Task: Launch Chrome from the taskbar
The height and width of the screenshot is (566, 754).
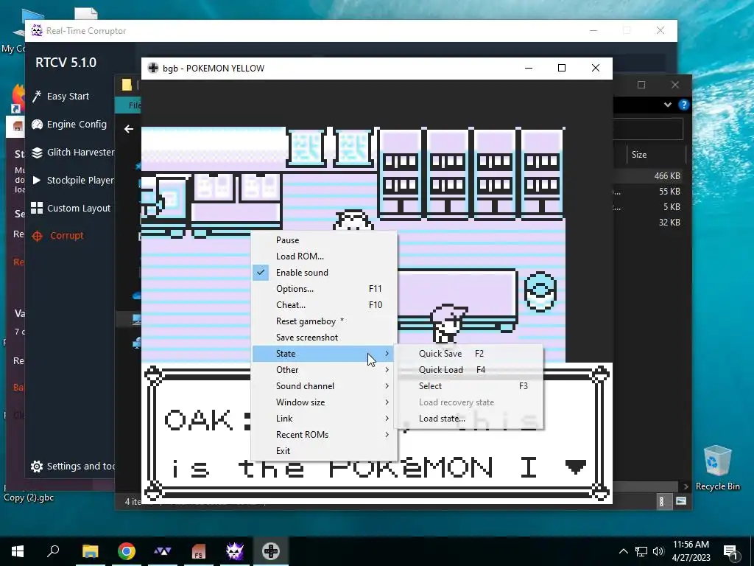Action: 127,551
